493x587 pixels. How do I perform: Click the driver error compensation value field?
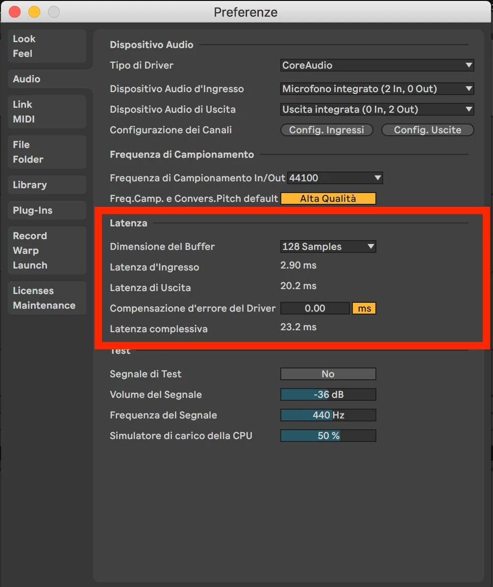pos(315,308)
